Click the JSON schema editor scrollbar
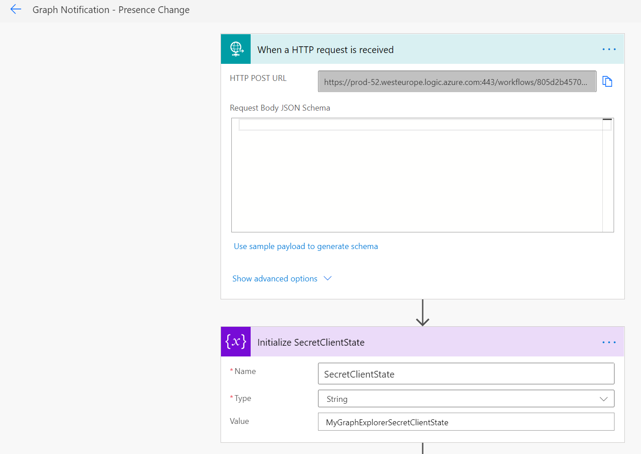Viewport: 641px width, 454px height. coord(608,175)
